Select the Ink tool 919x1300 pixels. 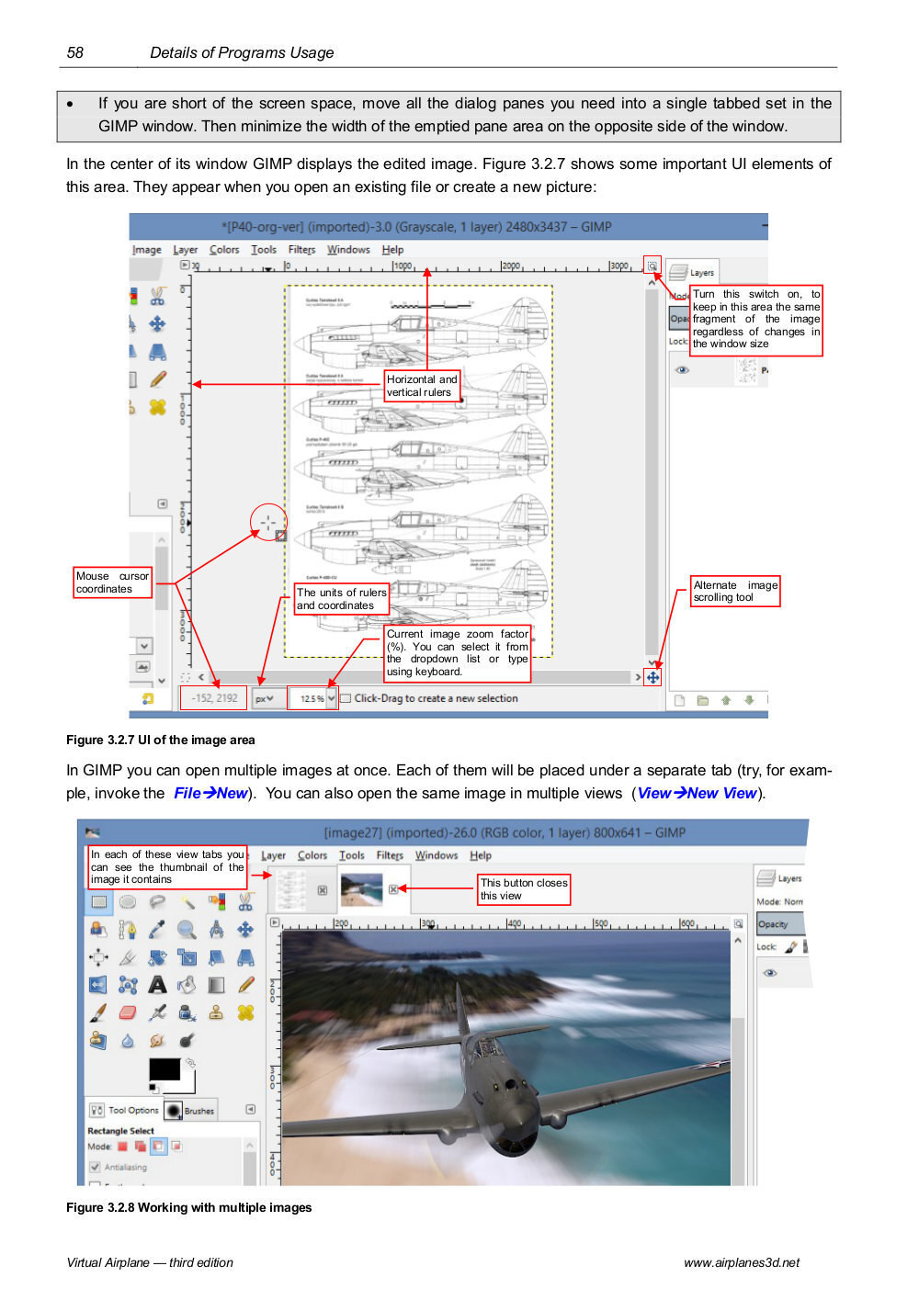pos(187,1012)
